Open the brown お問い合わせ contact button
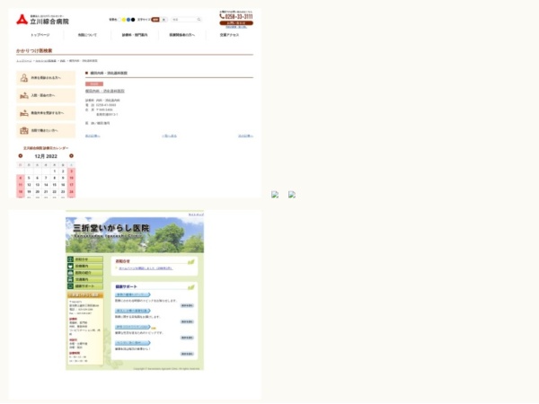539x404 pixels. (236, 23)
